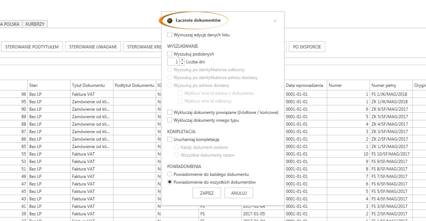This screenshot has width=426, height=221.
Task: Select Wszystkie dokumenty razem radio
Action: 177,155
